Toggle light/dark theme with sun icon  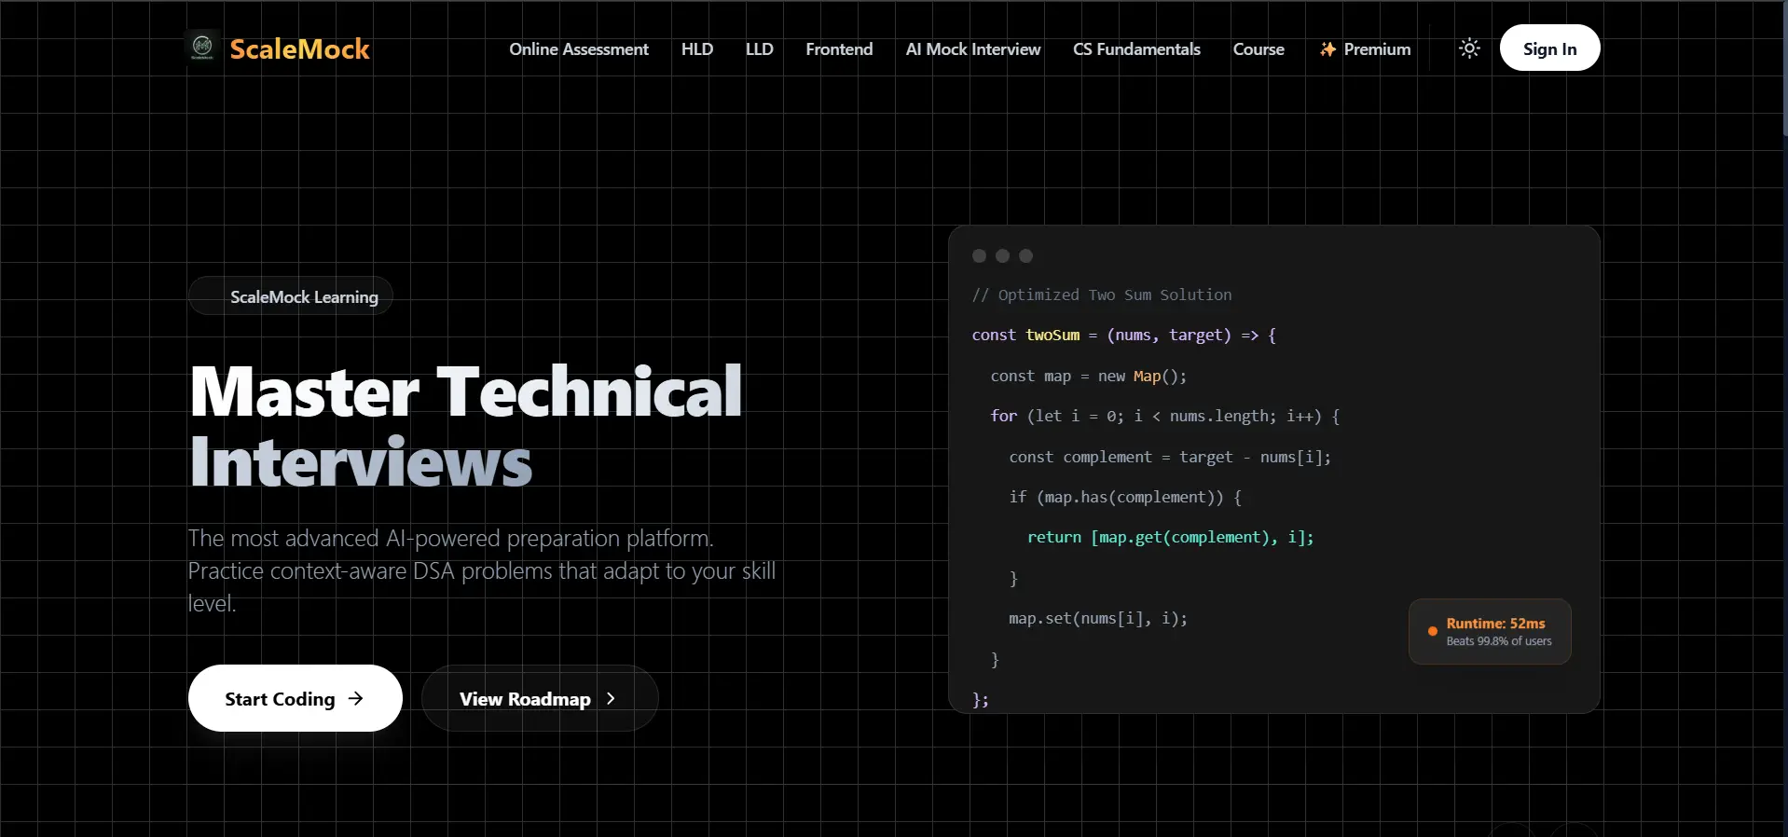tap(1469, 48)
